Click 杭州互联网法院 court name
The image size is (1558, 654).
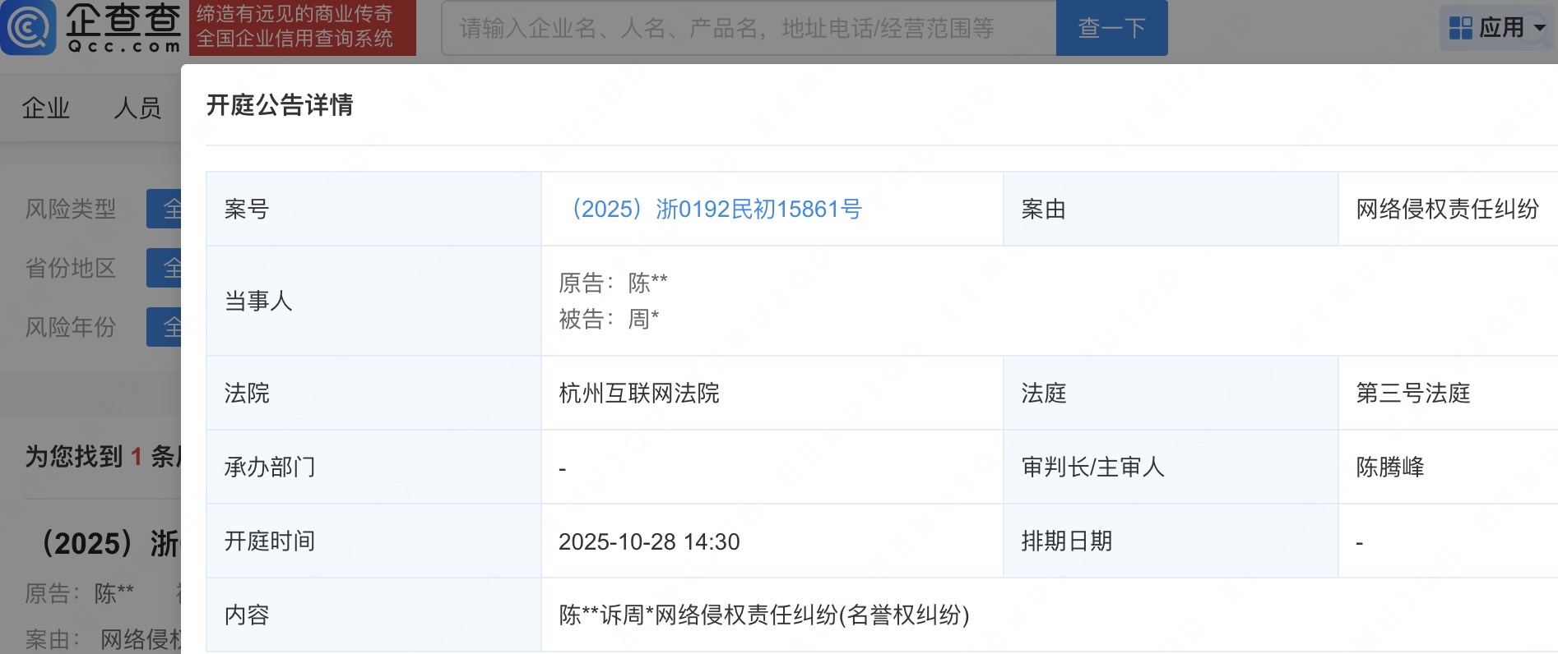[638, 394]
